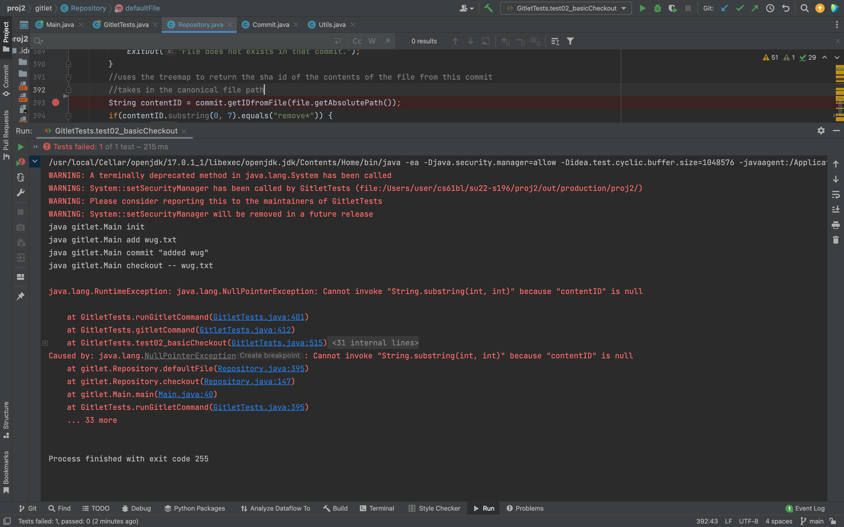Click Main.java:40 link in stack trace

pyautogui.click(x=186, y=394)
